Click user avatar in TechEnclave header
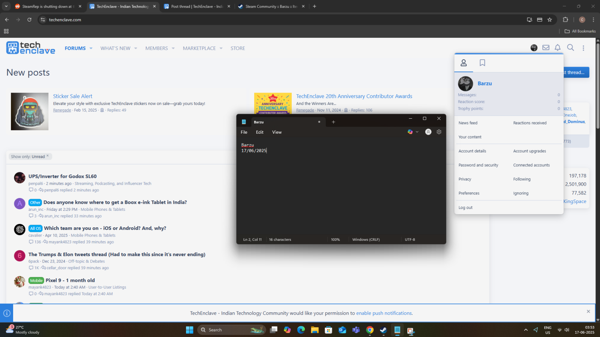 click(534, 48)
